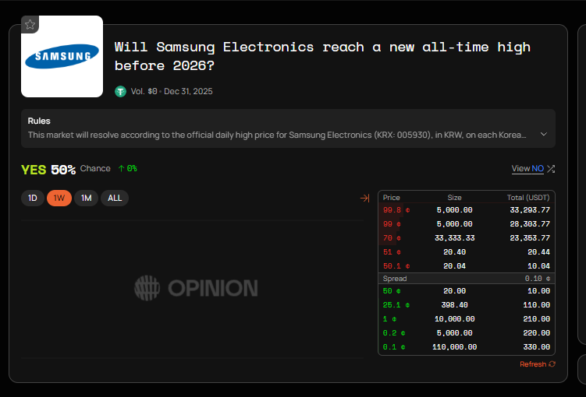Click the Total (USDT) column header
This screenshot has width=586, height=397.
pyautogui.click(x=528, y=198)
